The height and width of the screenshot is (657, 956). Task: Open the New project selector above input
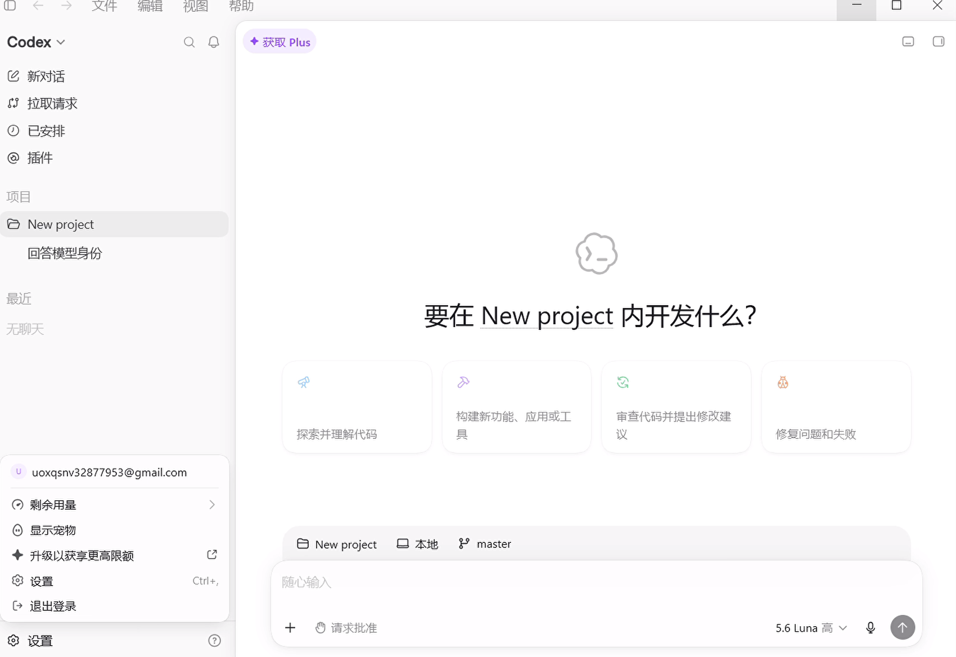tap(337, 544)
